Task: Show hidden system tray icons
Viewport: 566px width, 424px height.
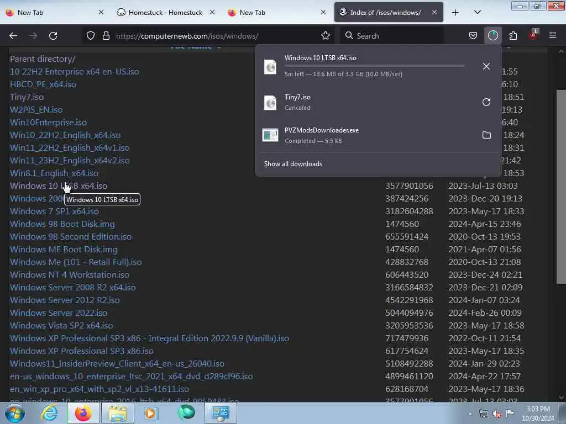Action: pos(470,414)
